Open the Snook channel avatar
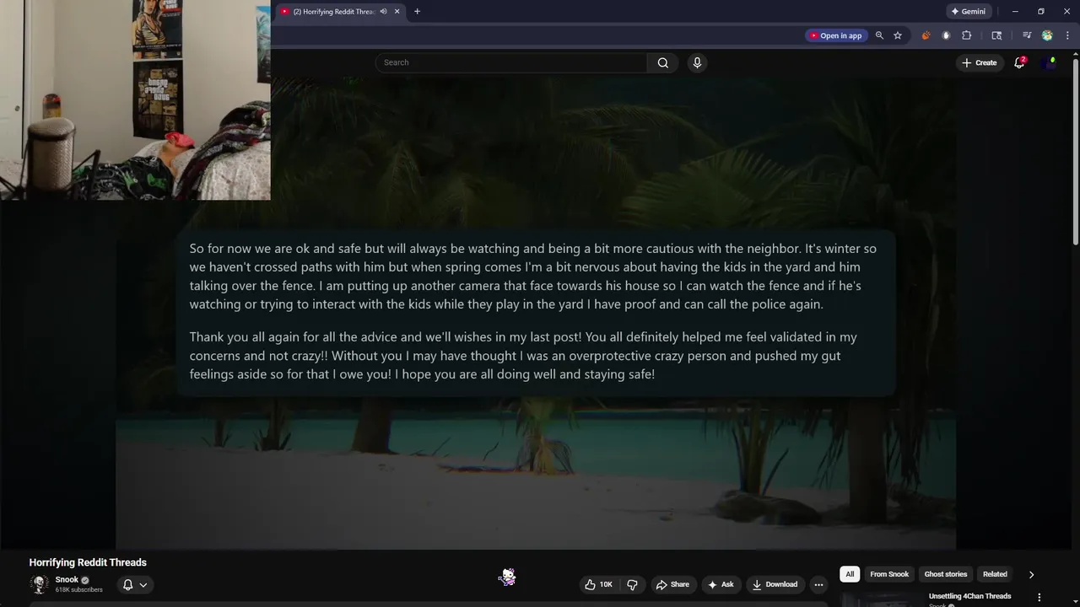Viewport: 1080px width, 607px height. point(39,584)
